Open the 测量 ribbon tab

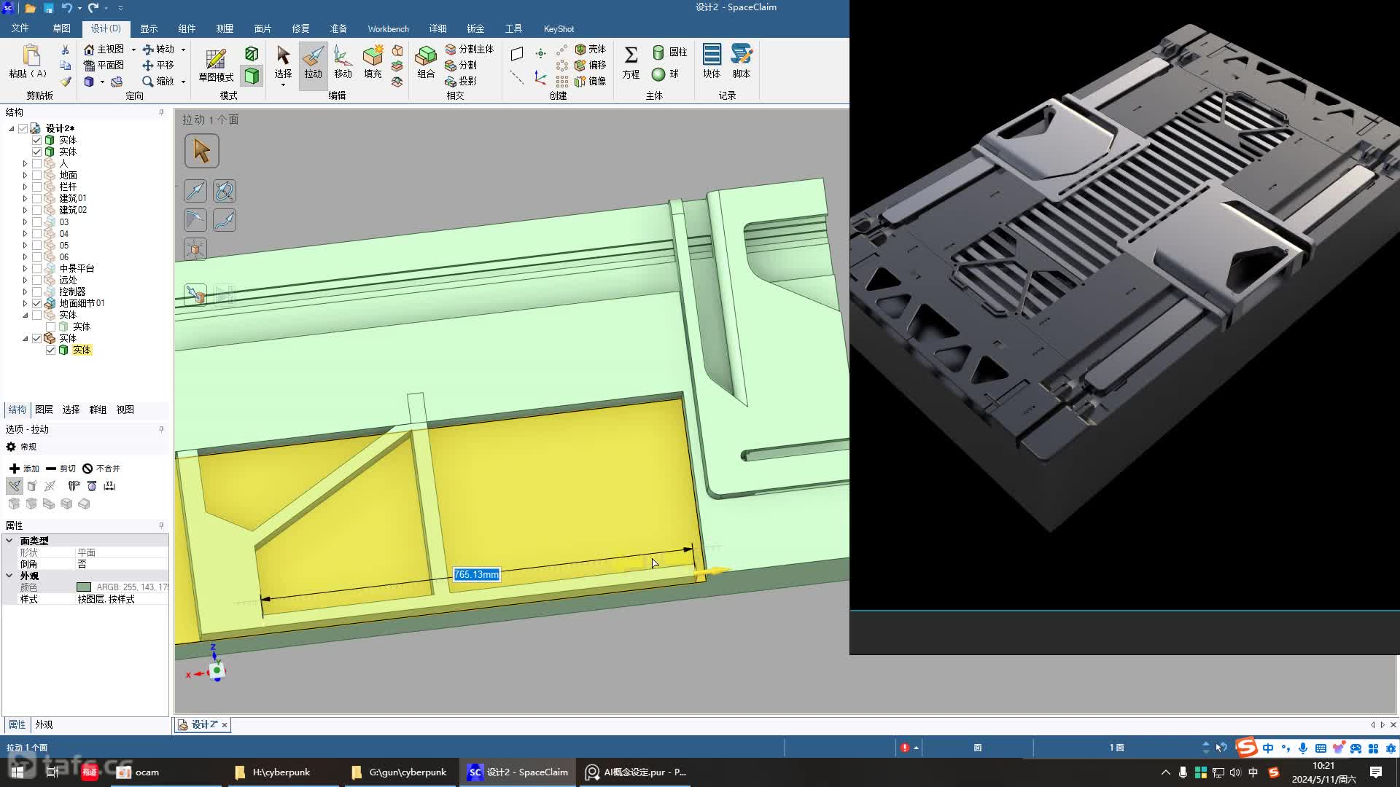225,28
